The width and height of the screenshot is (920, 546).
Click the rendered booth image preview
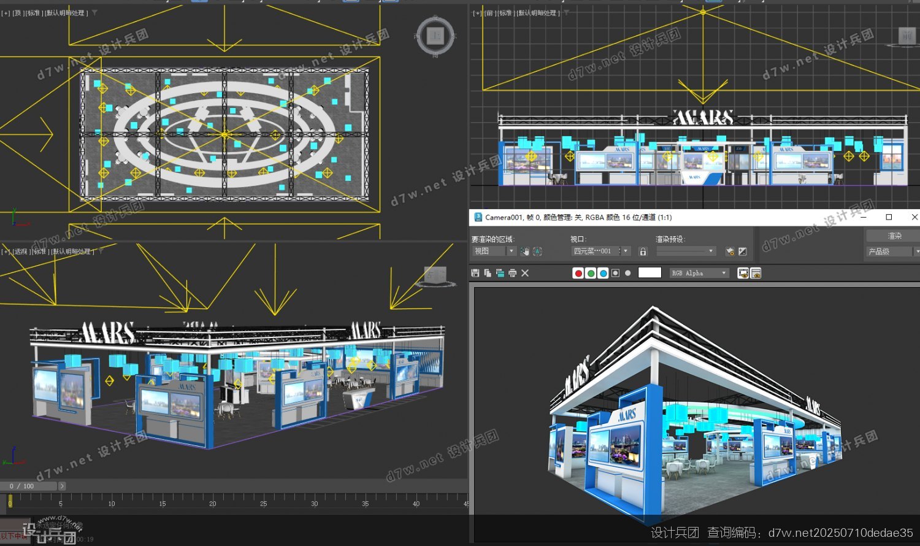[696, 415]
